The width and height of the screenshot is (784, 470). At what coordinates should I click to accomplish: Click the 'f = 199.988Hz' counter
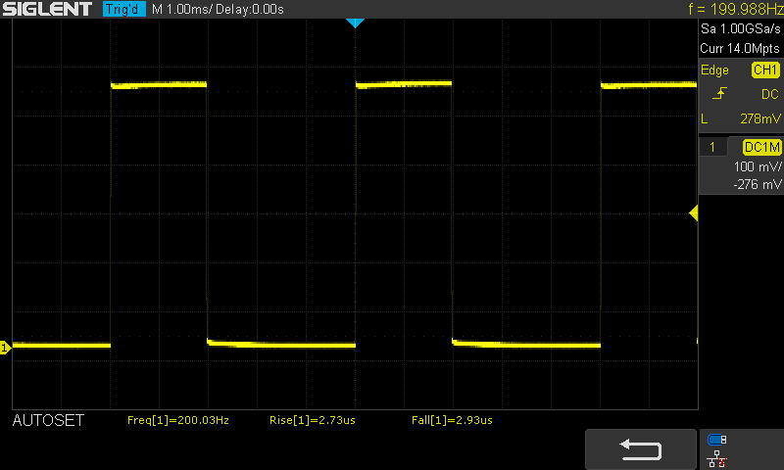736,9
